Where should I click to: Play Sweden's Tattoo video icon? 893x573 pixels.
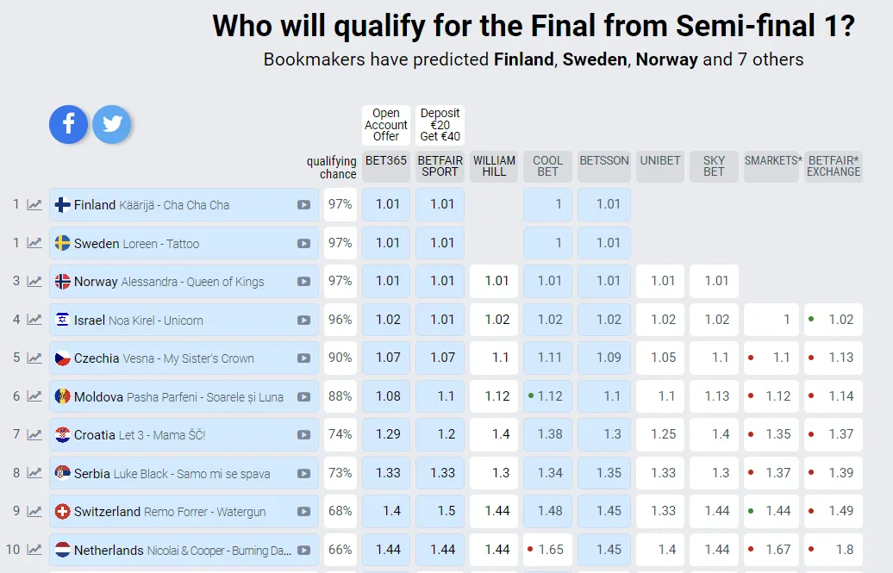coord(303,244)
